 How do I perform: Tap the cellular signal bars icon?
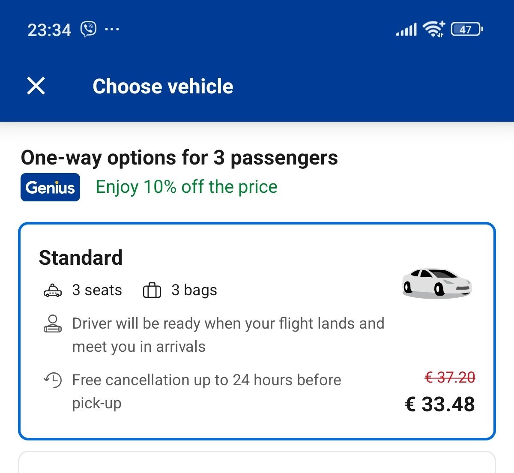tap(406, 30)
